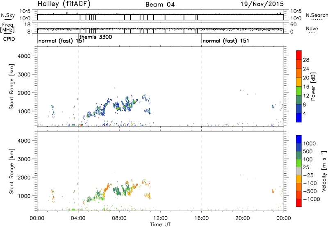
Task: Click the grey segment of the Velocity colorbar
Action: click(x=299, y=171)
